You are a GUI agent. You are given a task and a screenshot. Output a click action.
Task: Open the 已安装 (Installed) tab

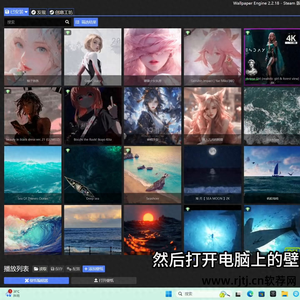[x=16, y=12]
